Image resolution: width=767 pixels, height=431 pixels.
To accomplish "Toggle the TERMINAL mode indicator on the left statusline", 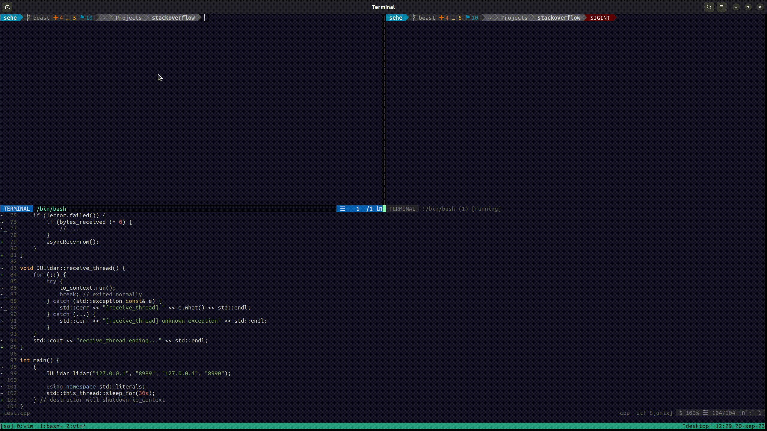I will click(16, 209).
